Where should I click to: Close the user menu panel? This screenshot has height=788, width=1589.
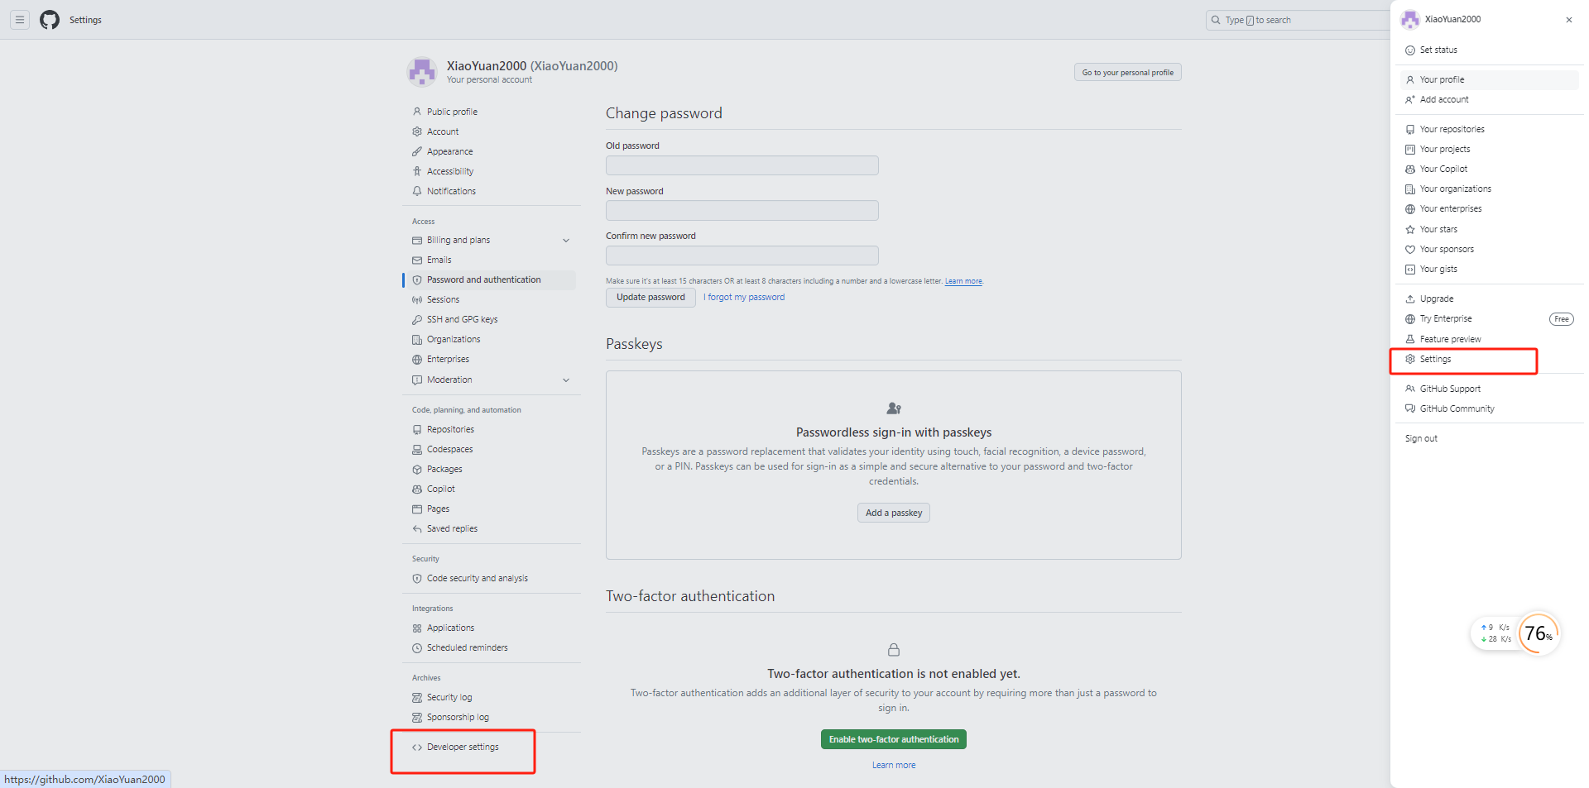pyautogui.click(x=1568, y=20)
